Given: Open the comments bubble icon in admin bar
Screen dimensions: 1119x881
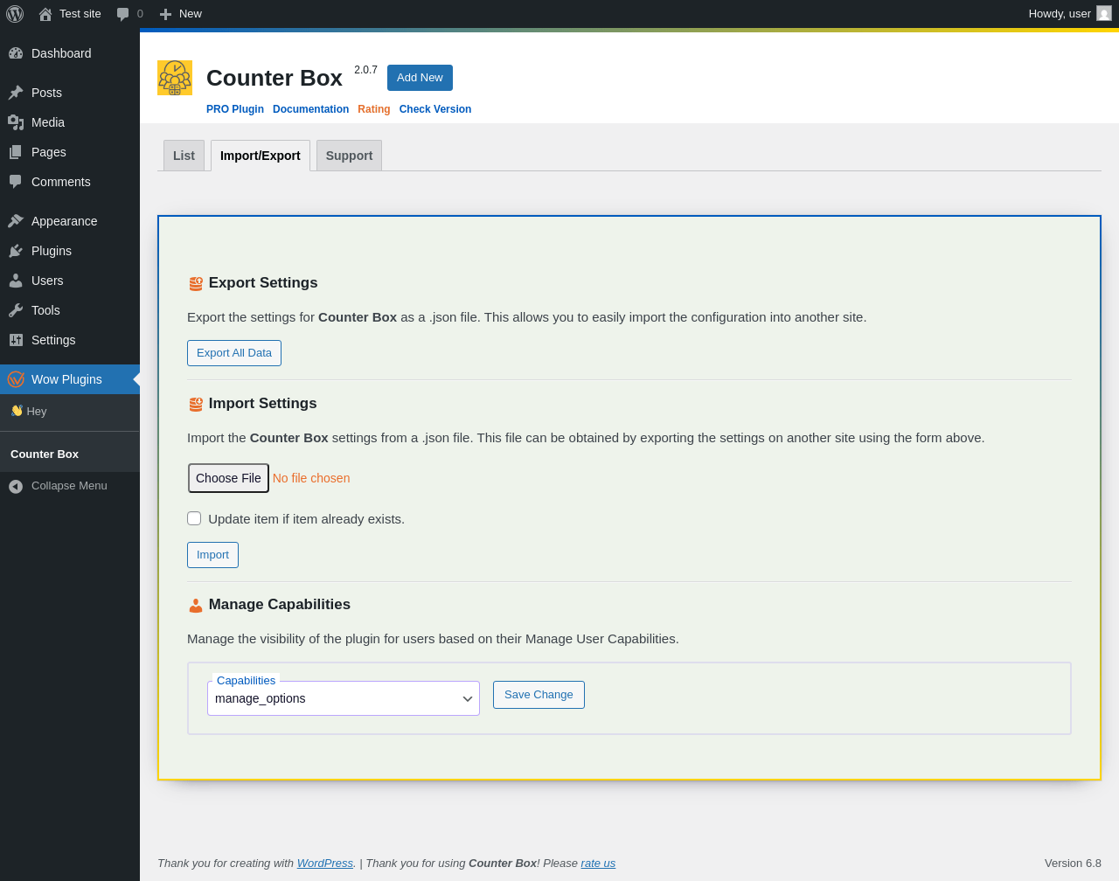Looking at the screenshot, I should pyautogui.click(x=123, y=14).
